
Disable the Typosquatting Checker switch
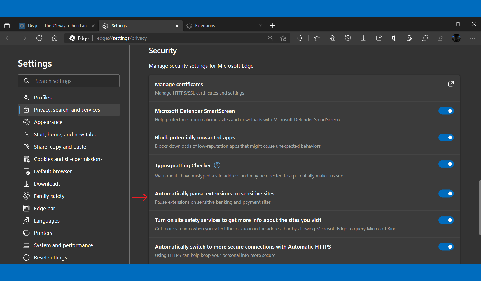tap(446, 164)
